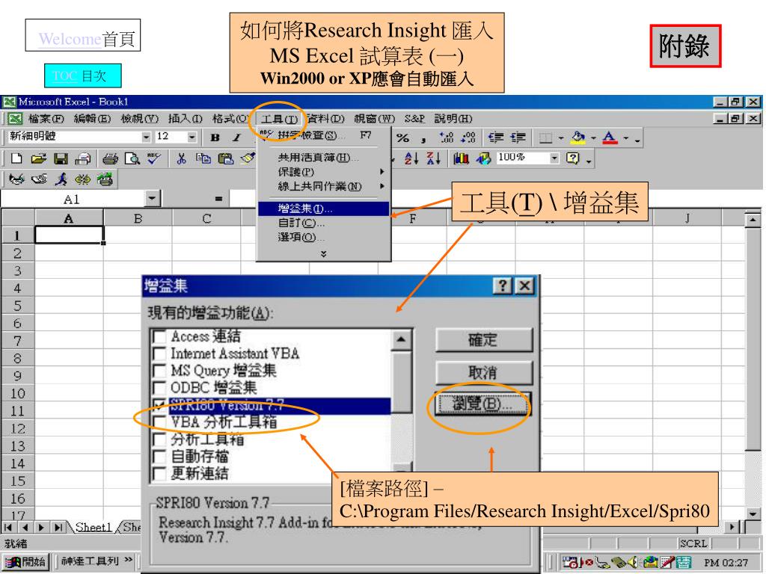This screenshot has height=574, width=766.
Task: Select 選項(O)... in Tools menu
Action: click(323, 237)
